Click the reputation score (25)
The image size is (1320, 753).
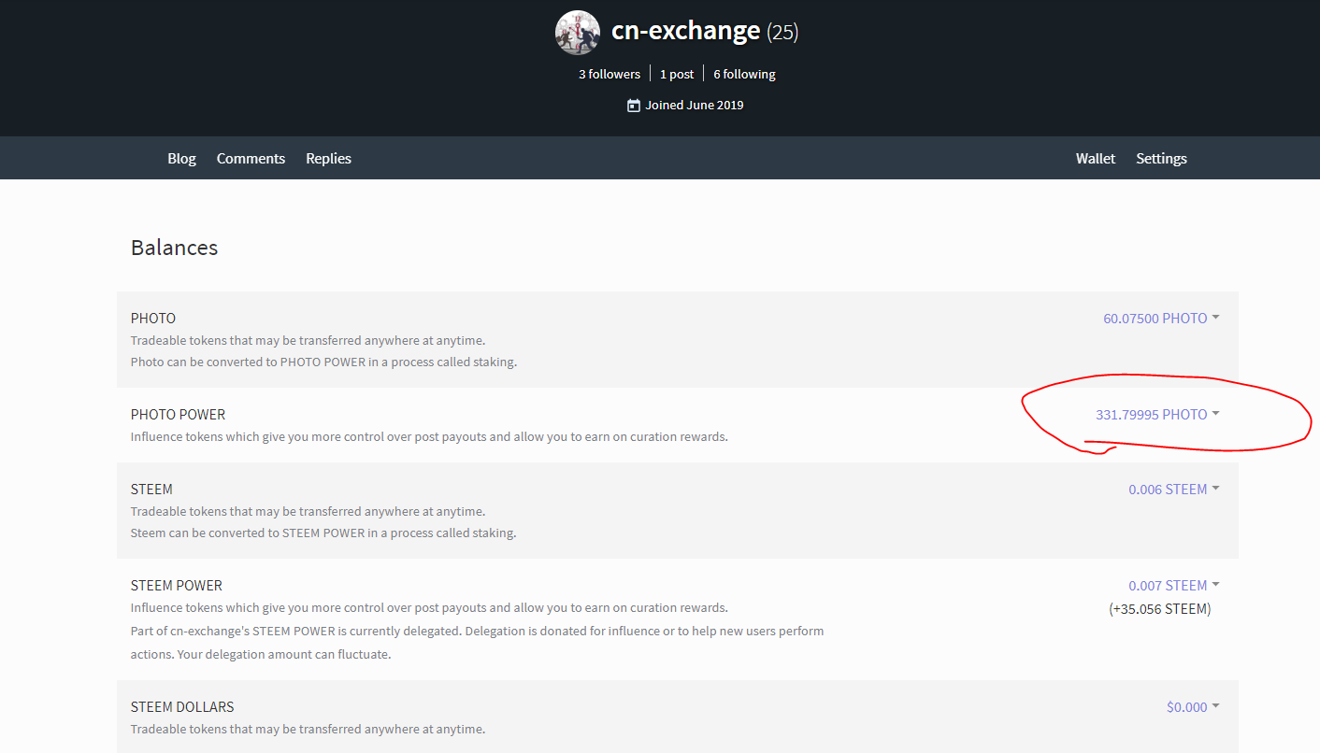point(782,33)
